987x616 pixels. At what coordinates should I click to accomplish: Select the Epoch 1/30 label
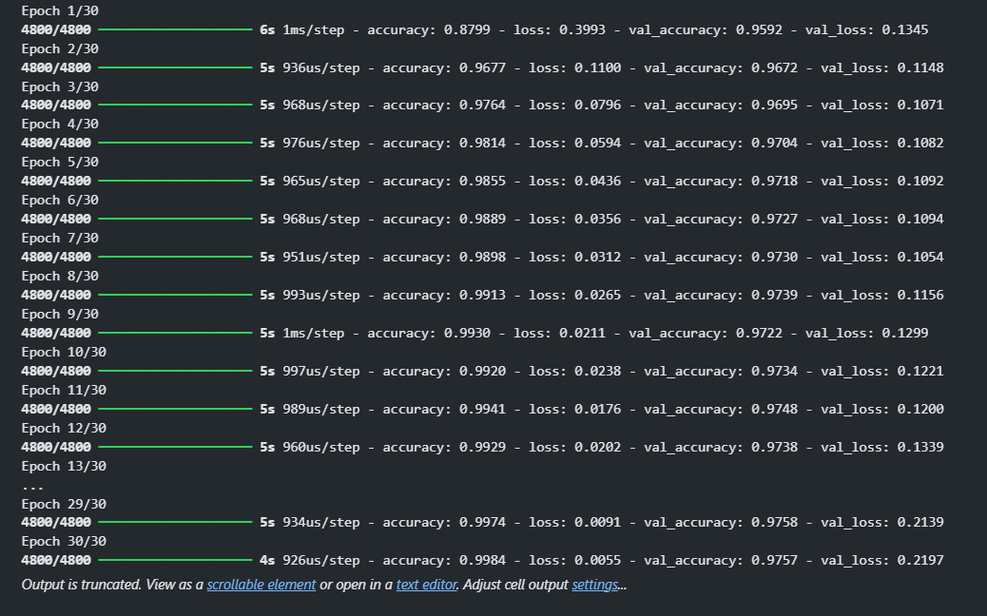click(x=60, y=10)
